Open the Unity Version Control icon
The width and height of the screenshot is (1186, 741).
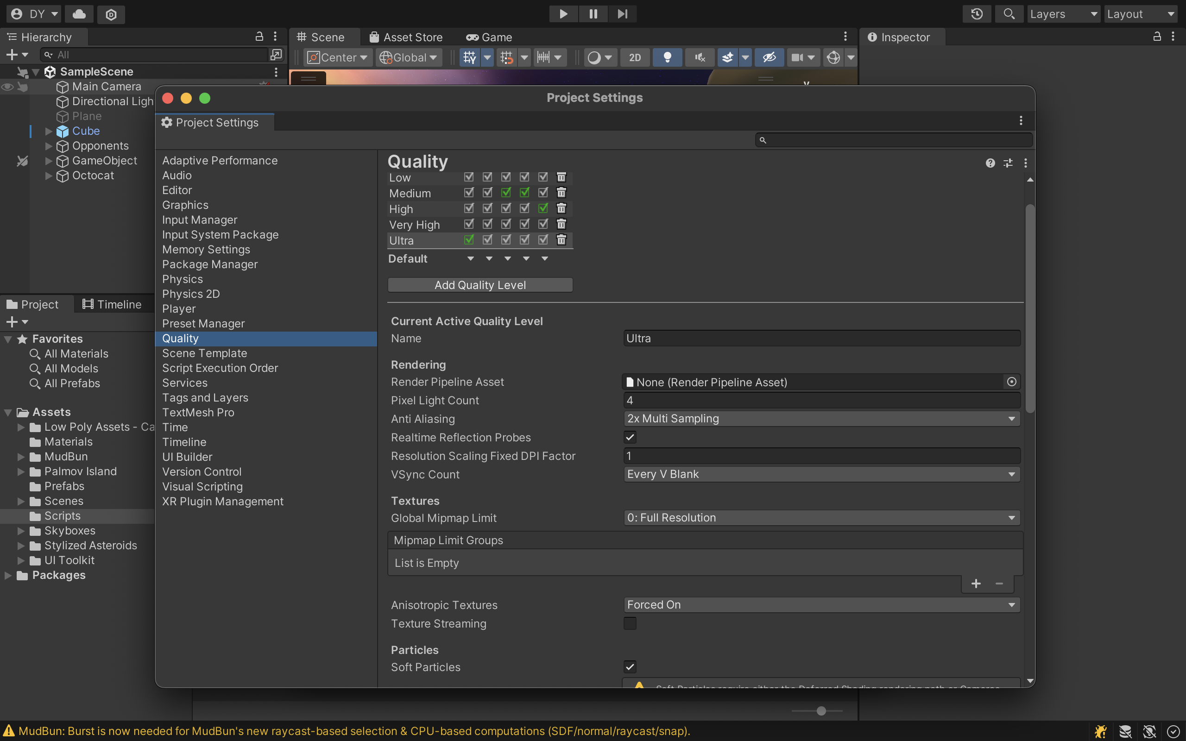pyautogui.click(x=111, y=14)
